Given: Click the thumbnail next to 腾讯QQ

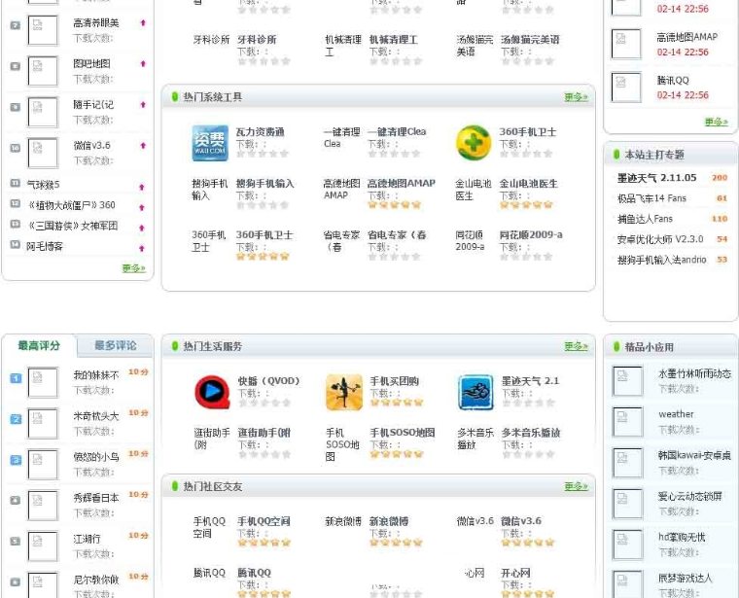Looking at the screenshot, I should 626,88.
